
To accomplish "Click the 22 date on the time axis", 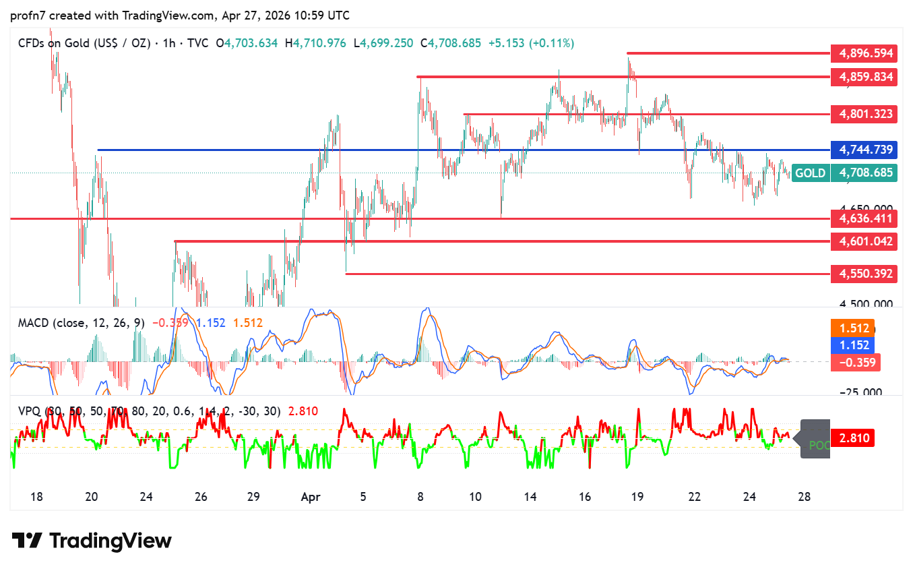I will tap(695, 497).
